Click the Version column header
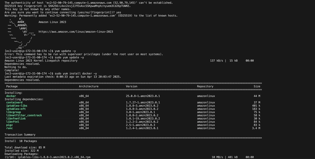Screen dimensions: 315x159 pyautogui.click(x=132, y=86)
